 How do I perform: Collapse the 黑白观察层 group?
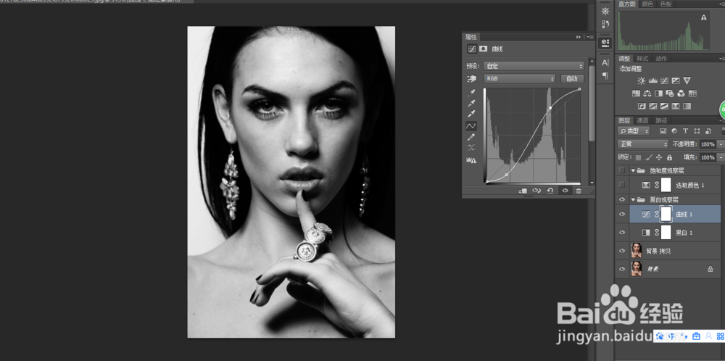[x=633, y=199]
